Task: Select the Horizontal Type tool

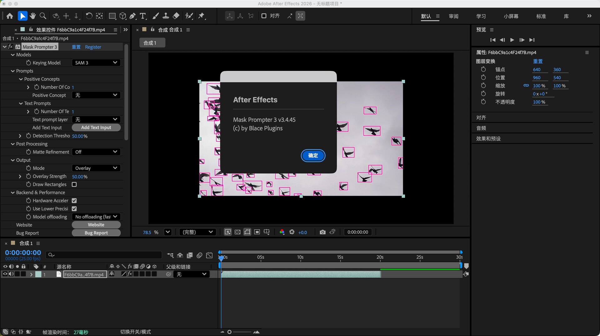Action: click(x=143, y=16)
